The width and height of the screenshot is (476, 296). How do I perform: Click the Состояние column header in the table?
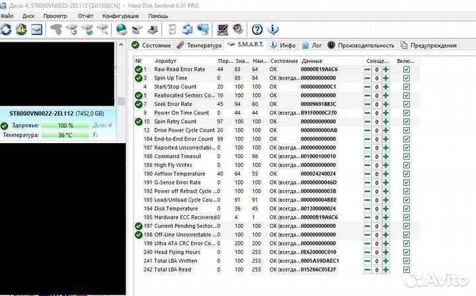pyautogui.click(x=284, y=61)
